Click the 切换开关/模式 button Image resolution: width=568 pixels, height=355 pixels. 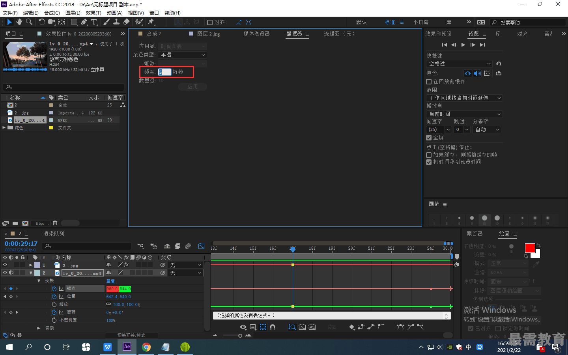(131, 335)
